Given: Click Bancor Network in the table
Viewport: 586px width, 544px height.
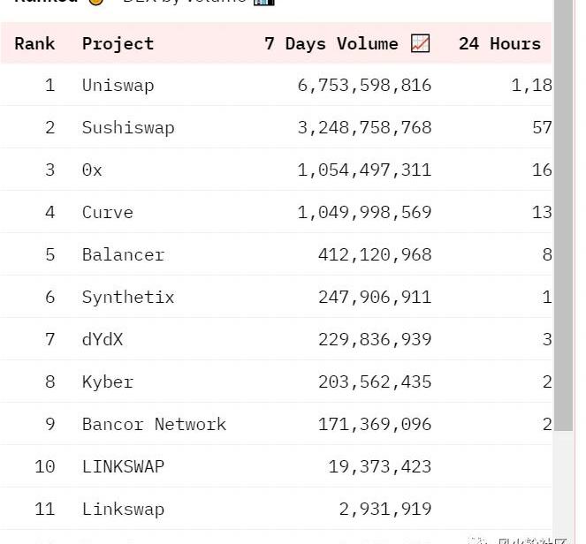Looking at the screenshot, I should coord(154,424).
